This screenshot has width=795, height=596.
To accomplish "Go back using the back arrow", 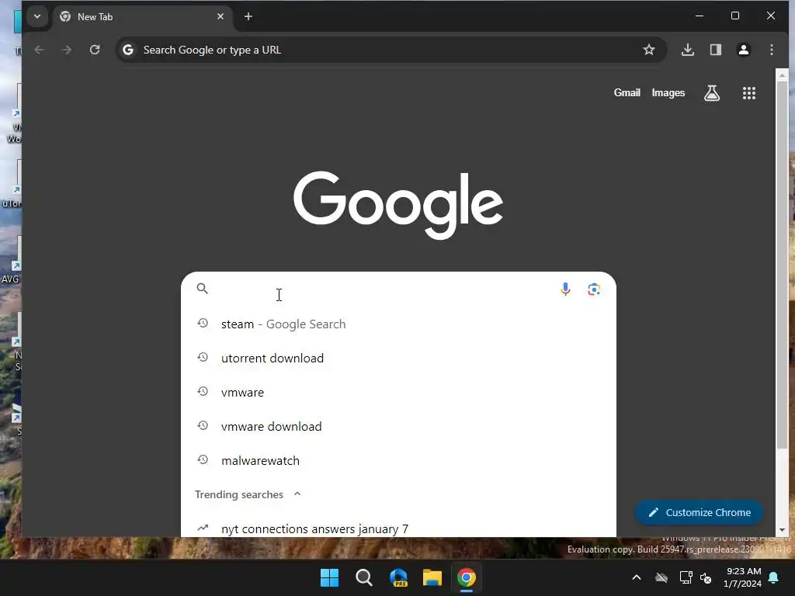I will (x=39, y=50).
